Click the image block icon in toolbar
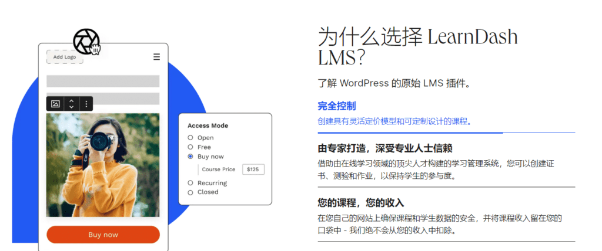Viewport: 602px width, 251px height. (55, 104)
